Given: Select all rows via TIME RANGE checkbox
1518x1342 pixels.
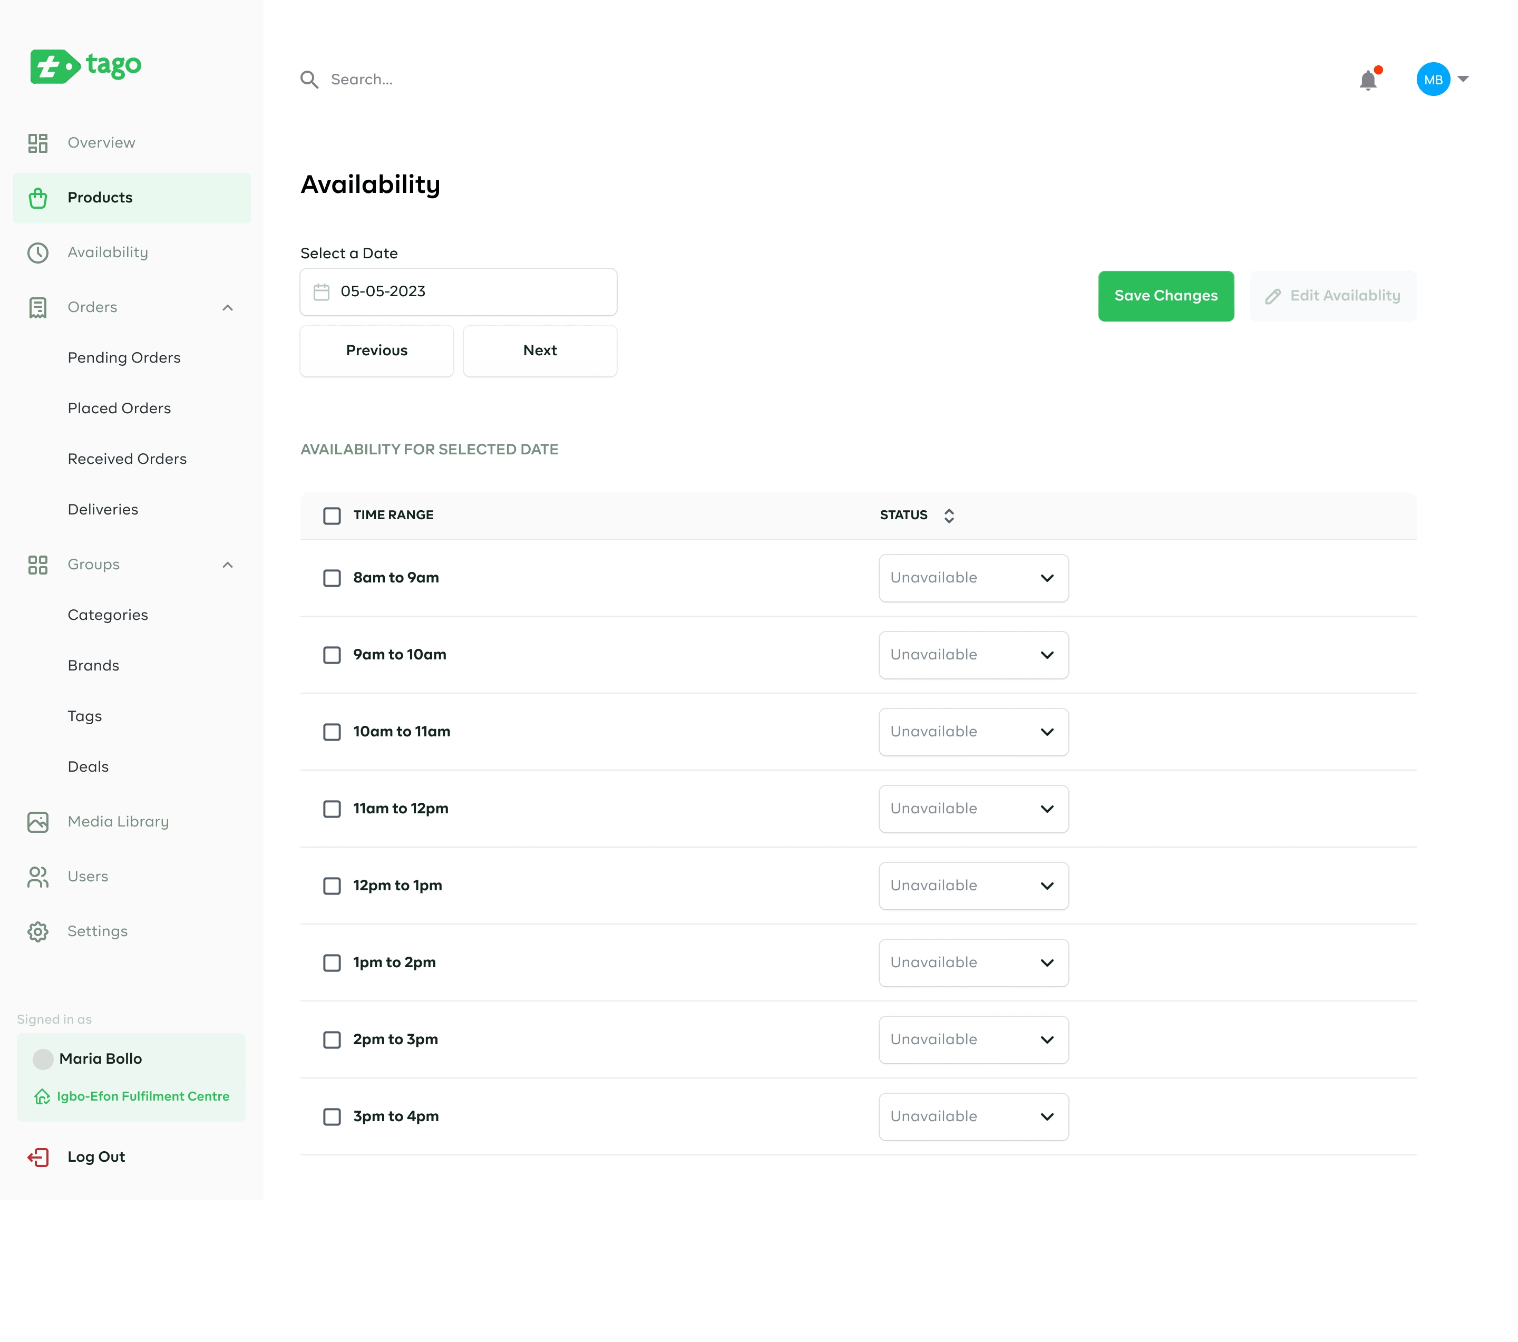Looking at the screenshot, I should tap(332, 516).
